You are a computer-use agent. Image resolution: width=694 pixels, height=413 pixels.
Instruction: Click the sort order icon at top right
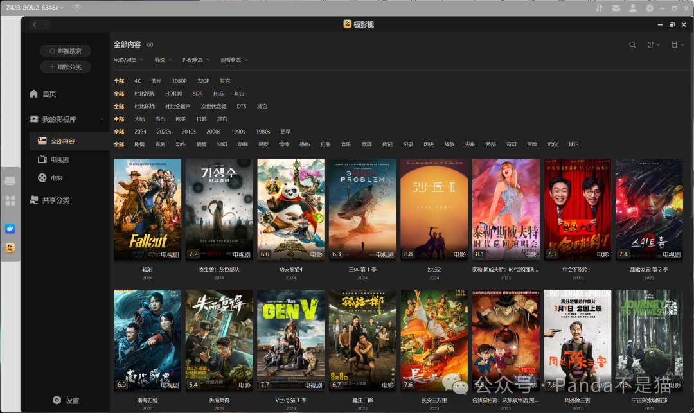[x=650, y=45]
